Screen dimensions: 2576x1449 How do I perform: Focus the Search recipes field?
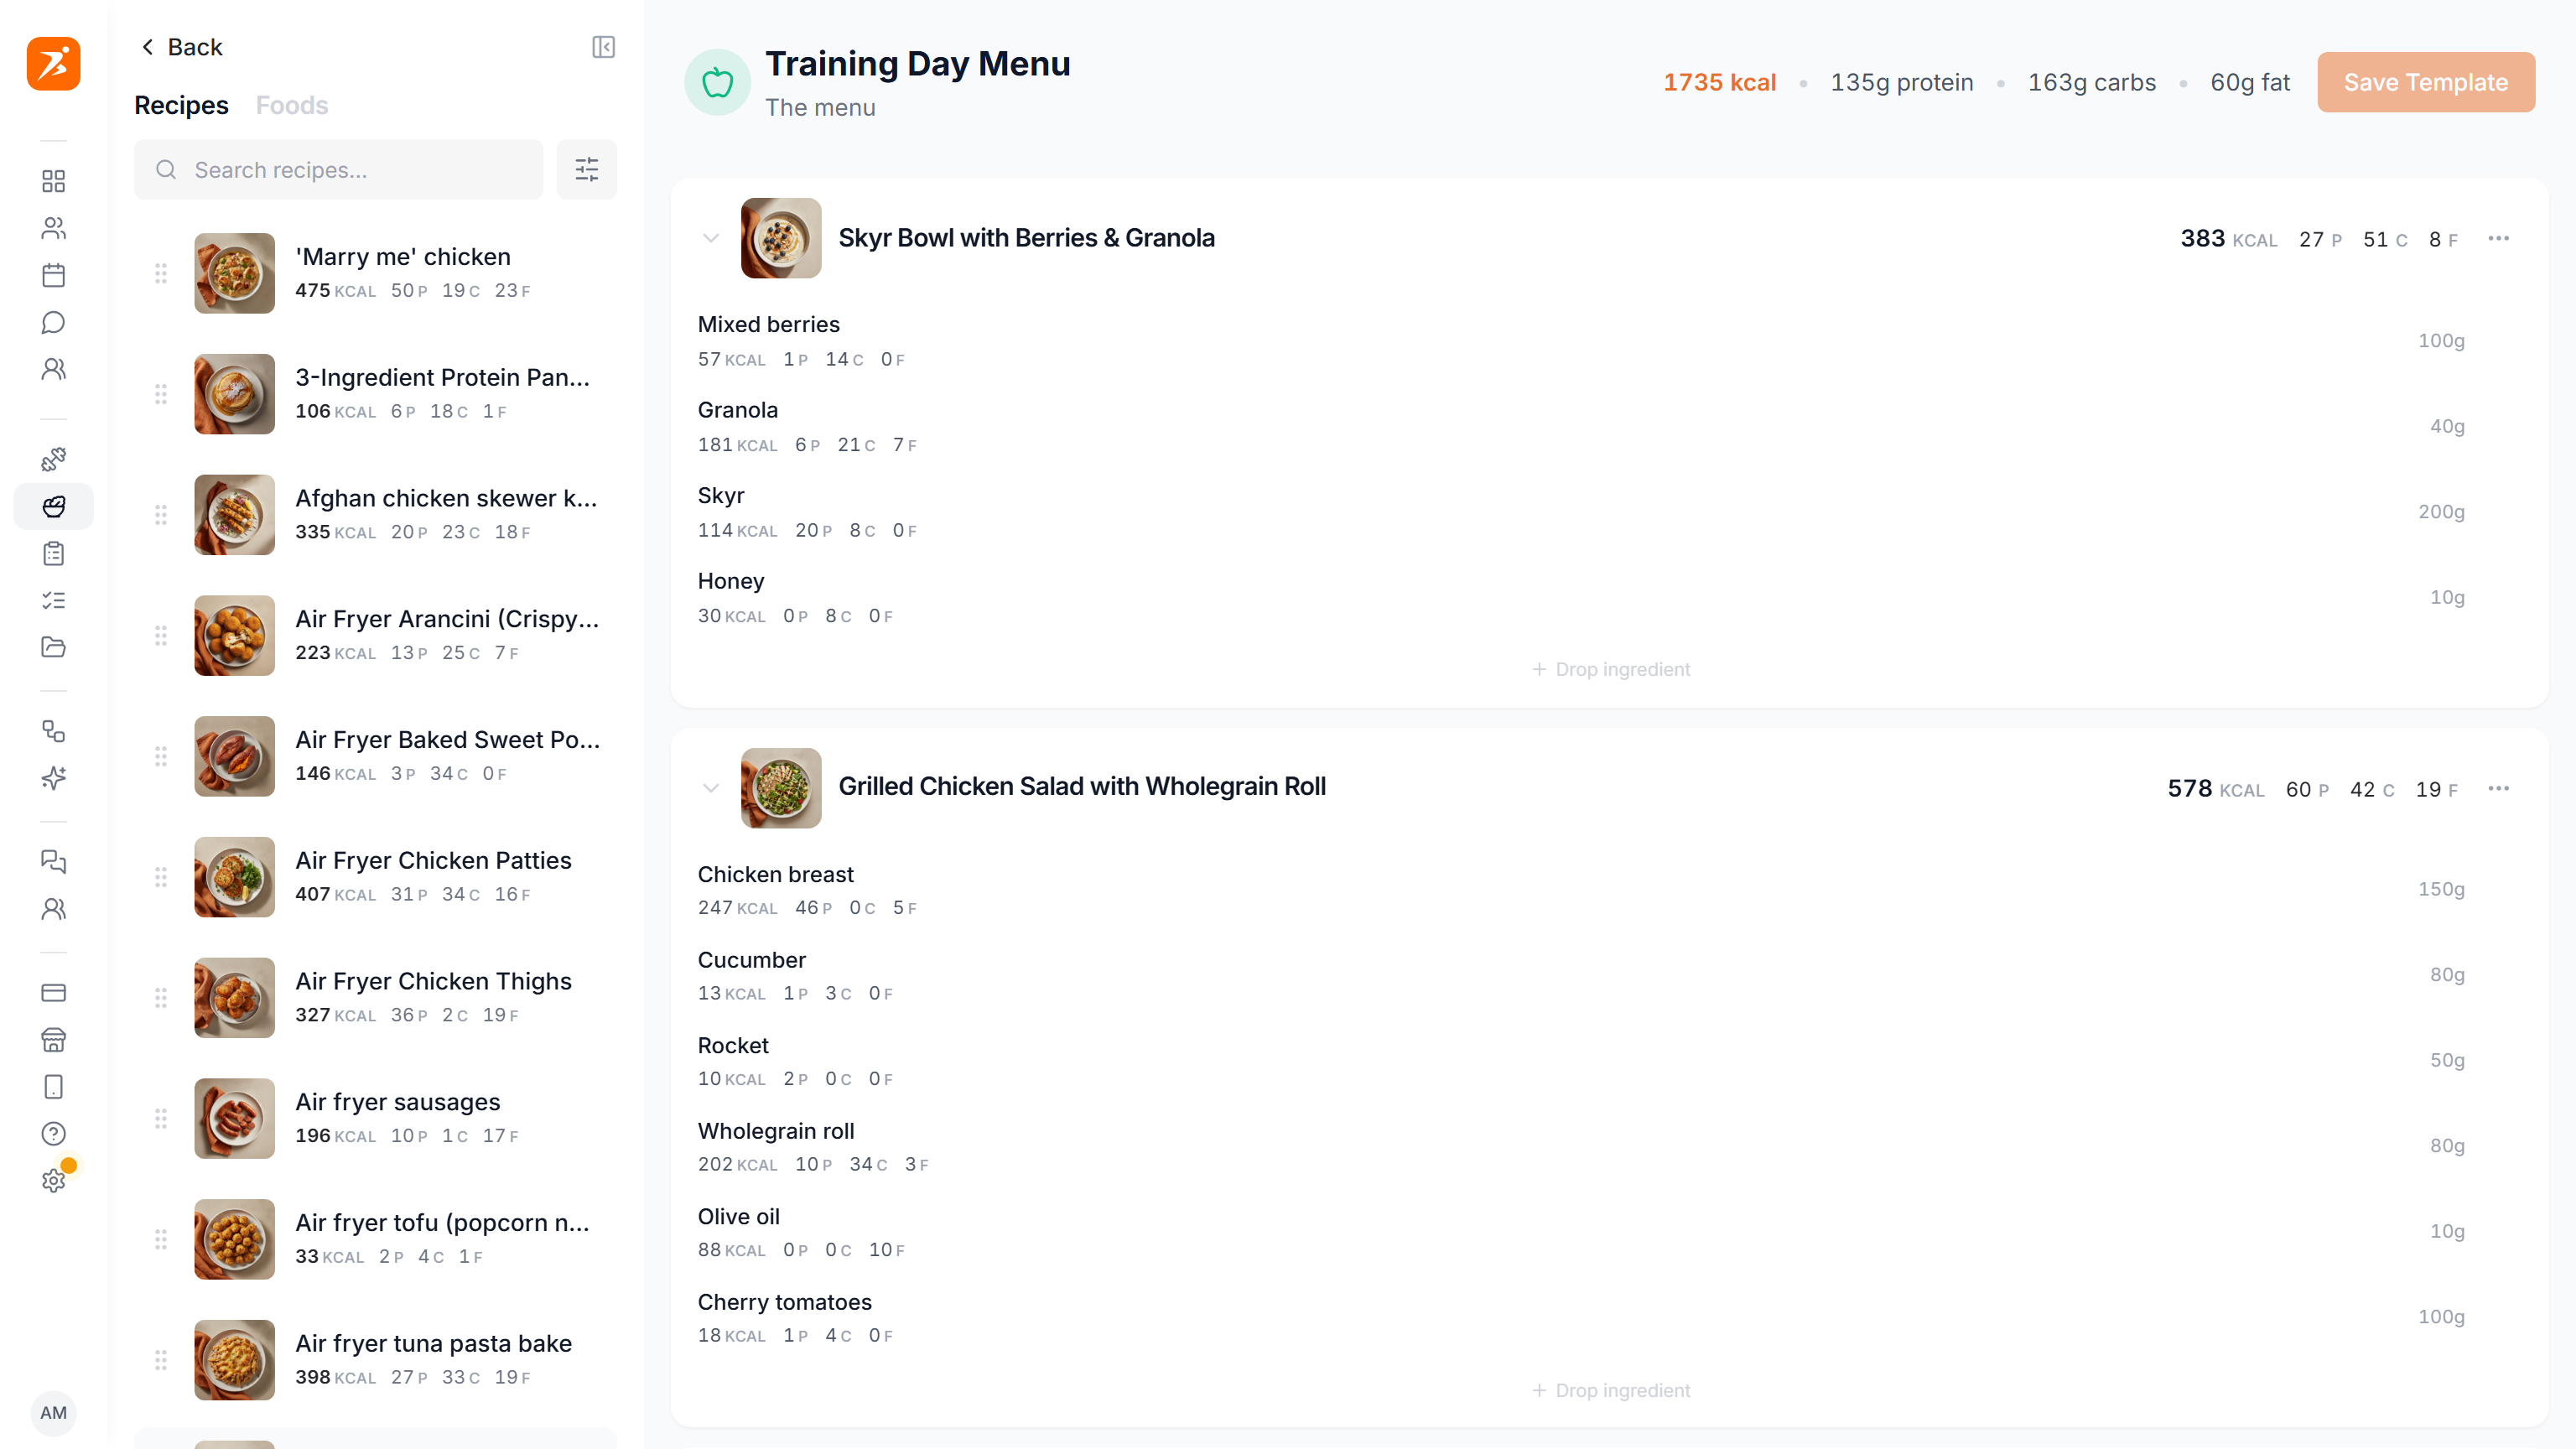(338, 169)
